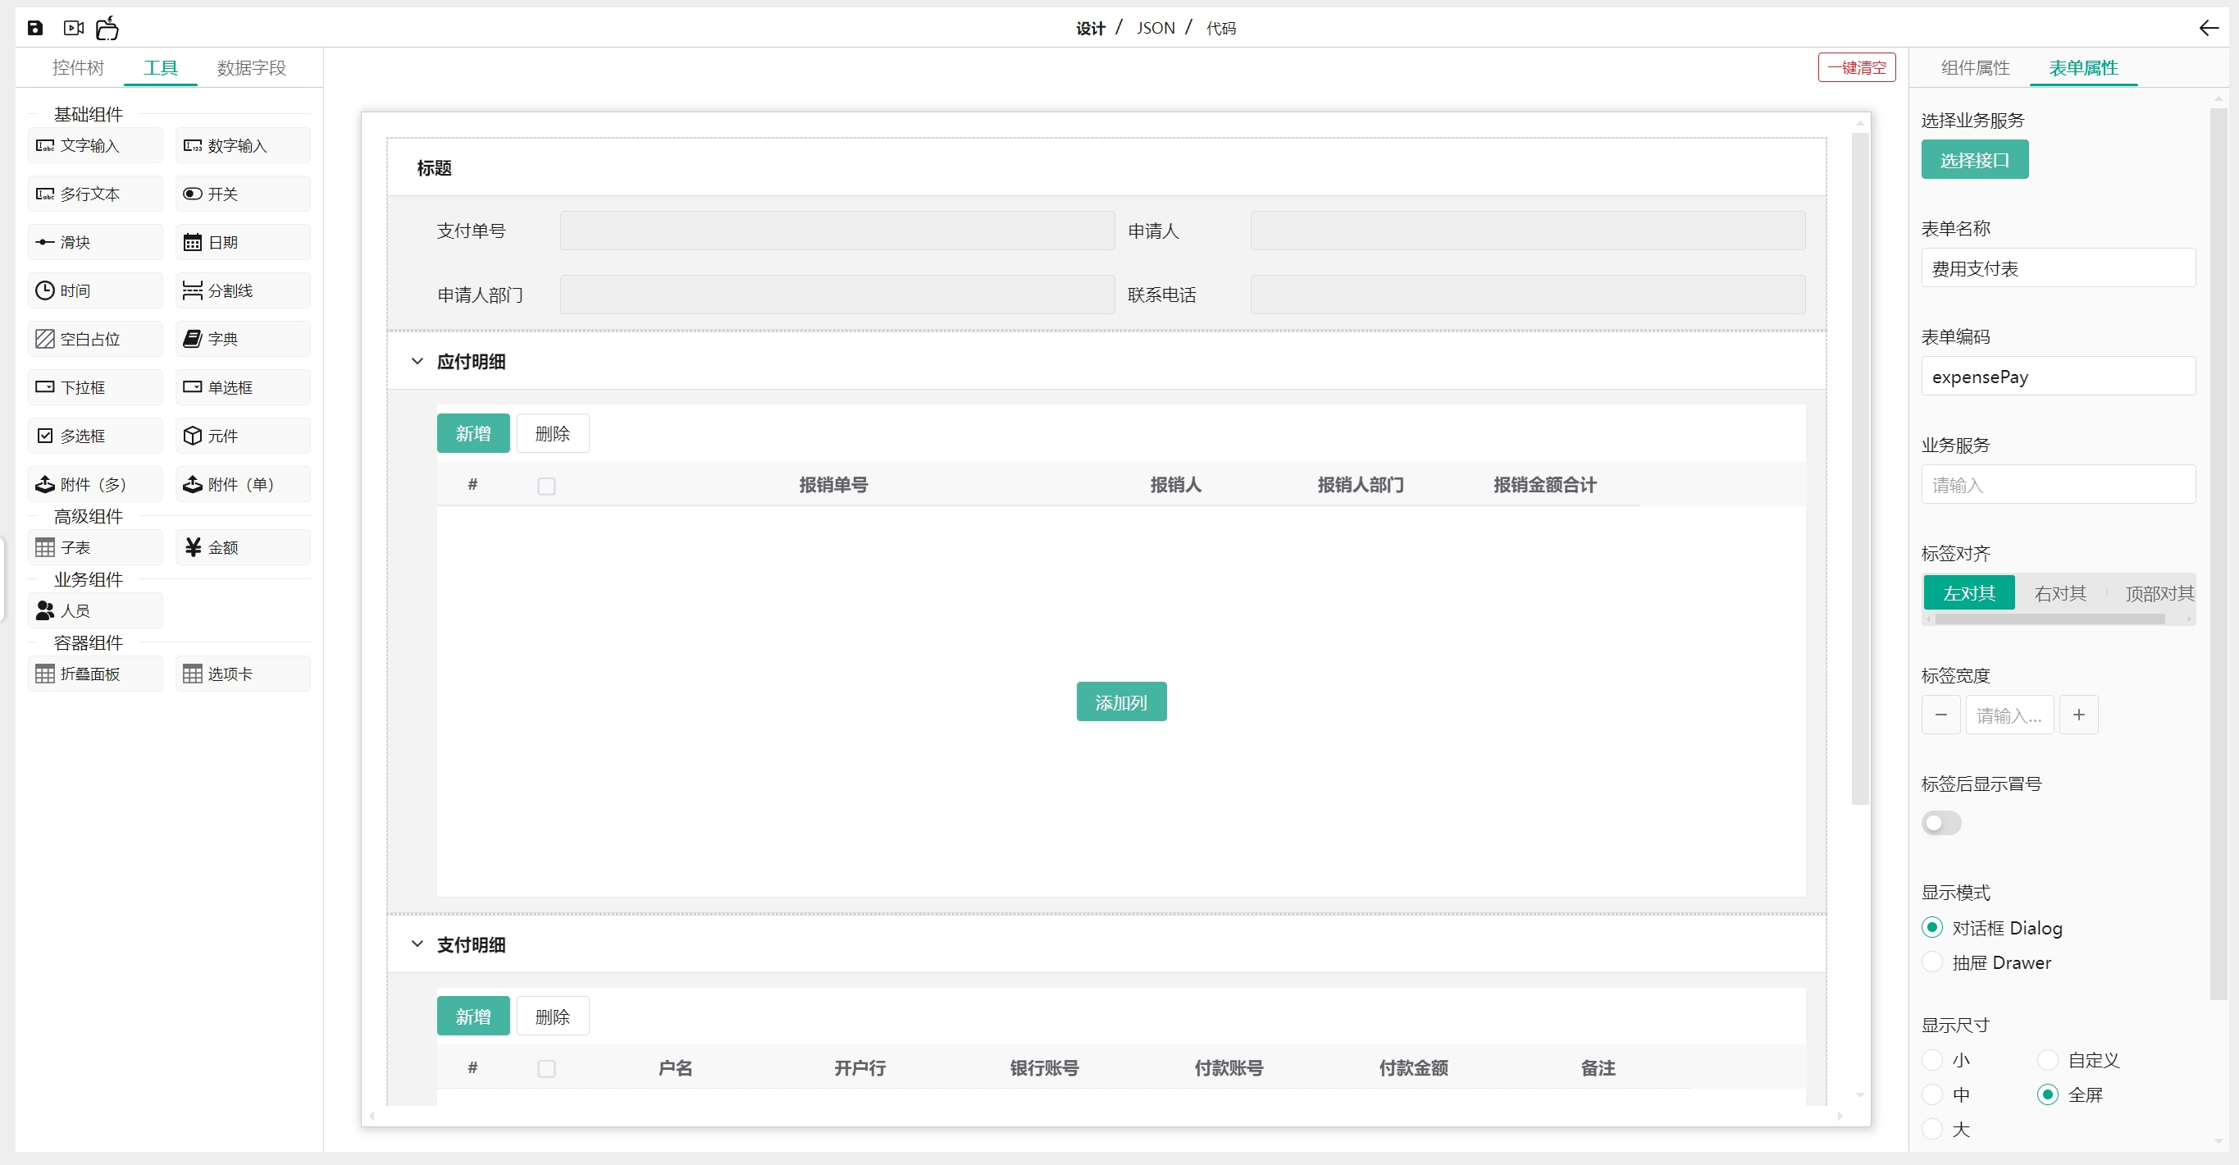Image resolution: width=2239 pixels, height=1165 pixels.
Task: Click the save icon in top toolbar
Action: coord(34,28)
